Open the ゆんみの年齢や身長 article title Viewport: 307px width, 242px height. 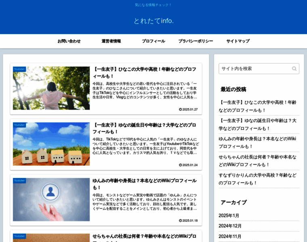(x=145, y=184)
